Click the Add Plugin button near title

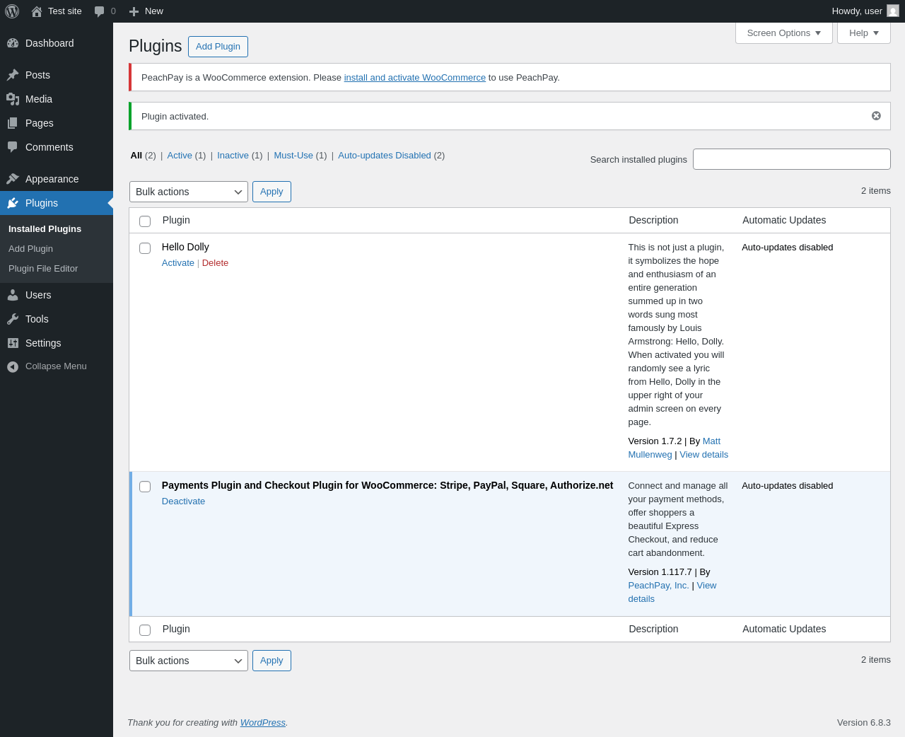(218, 47)
